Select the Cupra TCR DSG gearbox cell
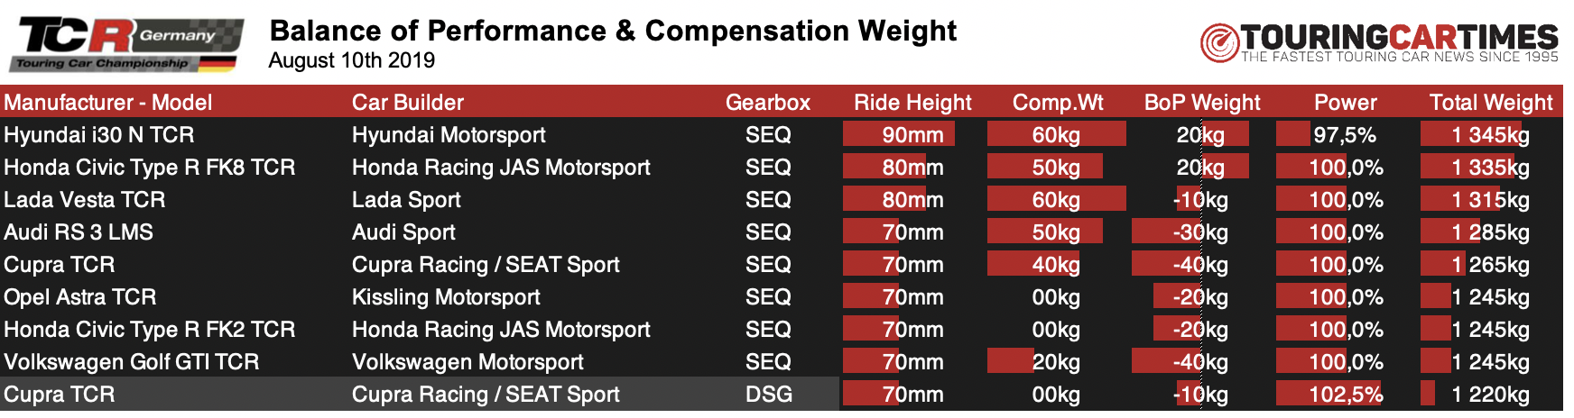This screenshot has width=1574, height=418. coord(769,395)
